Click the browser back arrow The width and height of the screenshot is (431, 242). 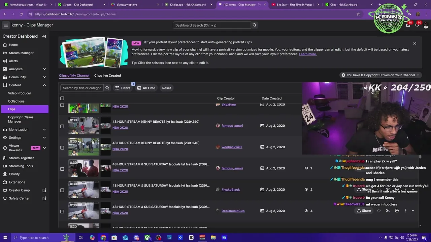pyautogui.click(x=5, y=14)
